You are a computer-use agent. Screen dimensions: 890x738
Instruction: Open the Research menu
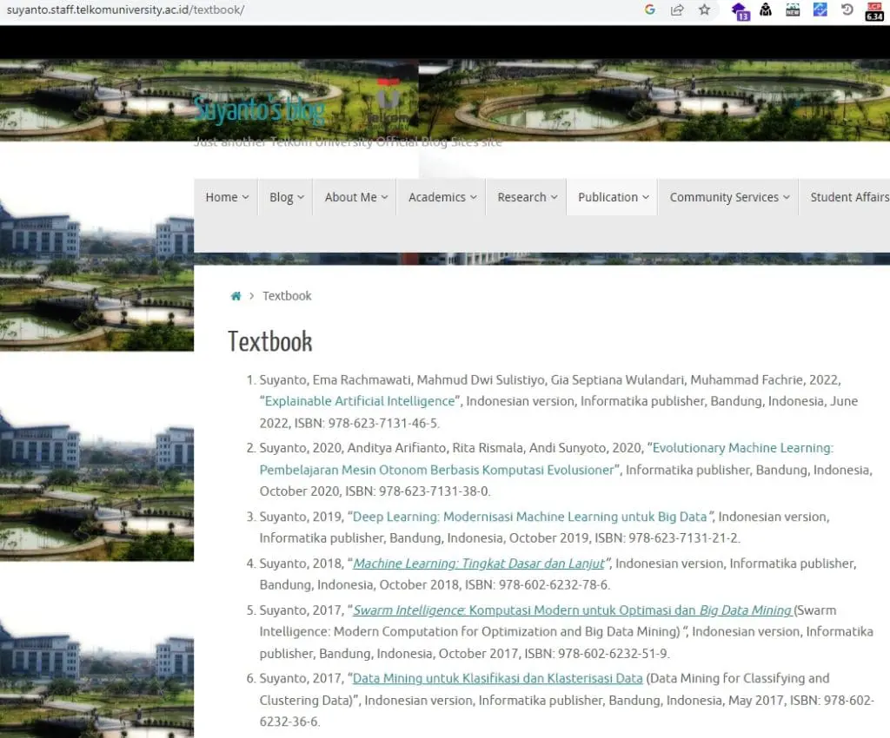pyautogui.click(x=527, y=197)
